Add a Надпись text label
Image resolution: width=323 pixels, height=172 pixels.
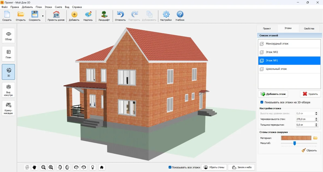88,16
